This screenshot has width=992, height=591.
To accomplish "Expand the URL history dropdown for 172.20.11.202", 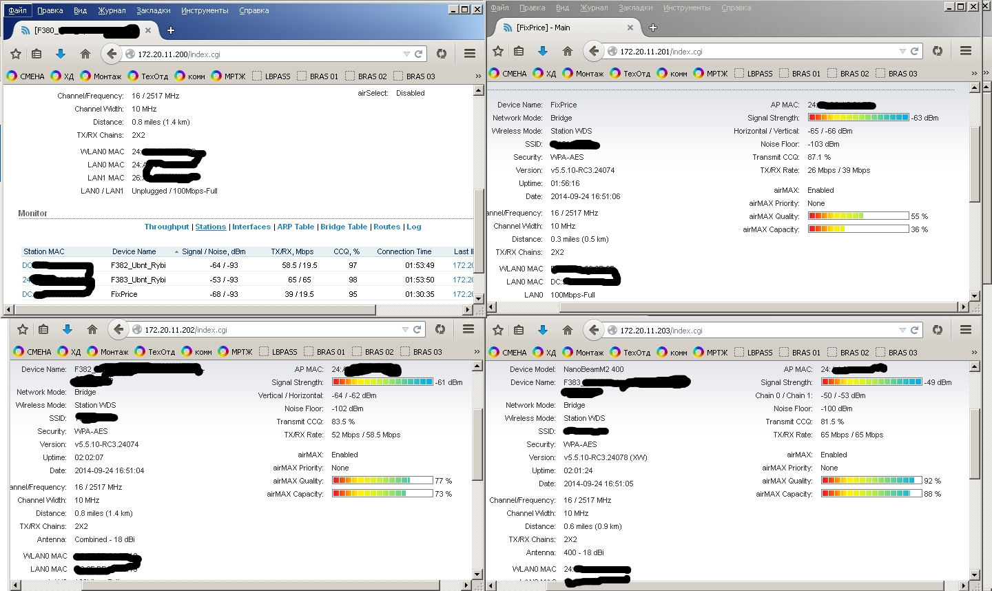I will pyautogui.click(x=405, y=329).
